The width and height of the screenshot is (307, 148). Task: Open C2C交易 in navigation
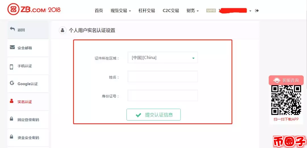(x=171, y=11)
